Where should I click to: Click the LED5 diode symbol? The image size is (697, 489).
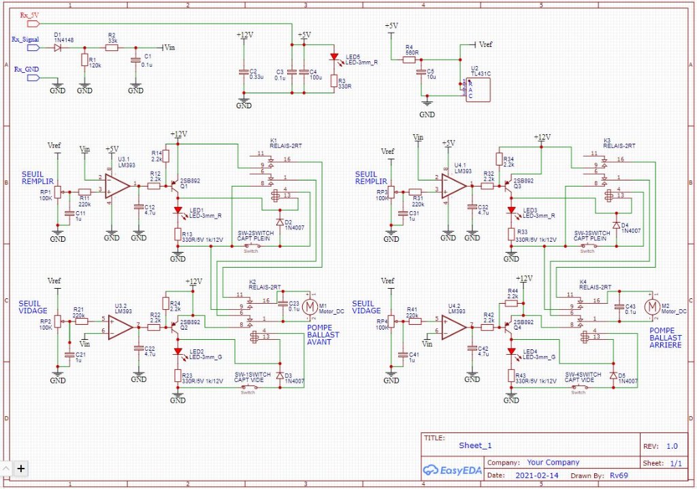(334, 57)
